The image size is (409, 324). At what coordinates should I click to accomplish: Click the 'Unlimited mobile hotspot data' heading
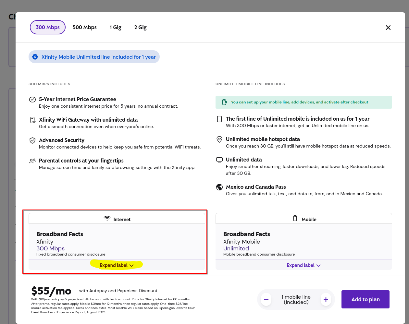click(x=263, y=139)
